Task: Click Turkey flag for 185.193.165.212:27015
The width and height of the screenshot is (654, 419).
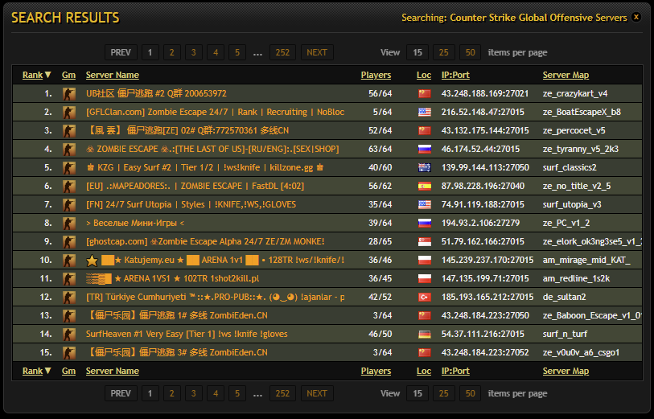Action: click(424, 298)
